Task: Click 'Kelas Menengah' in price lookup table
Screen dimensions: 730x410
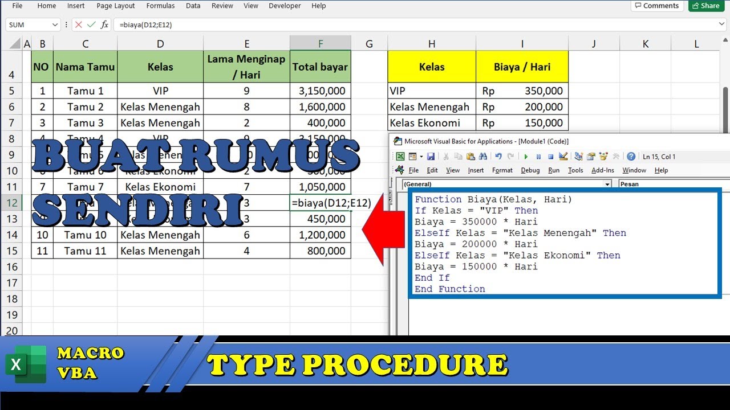Action: pos(432,106)
